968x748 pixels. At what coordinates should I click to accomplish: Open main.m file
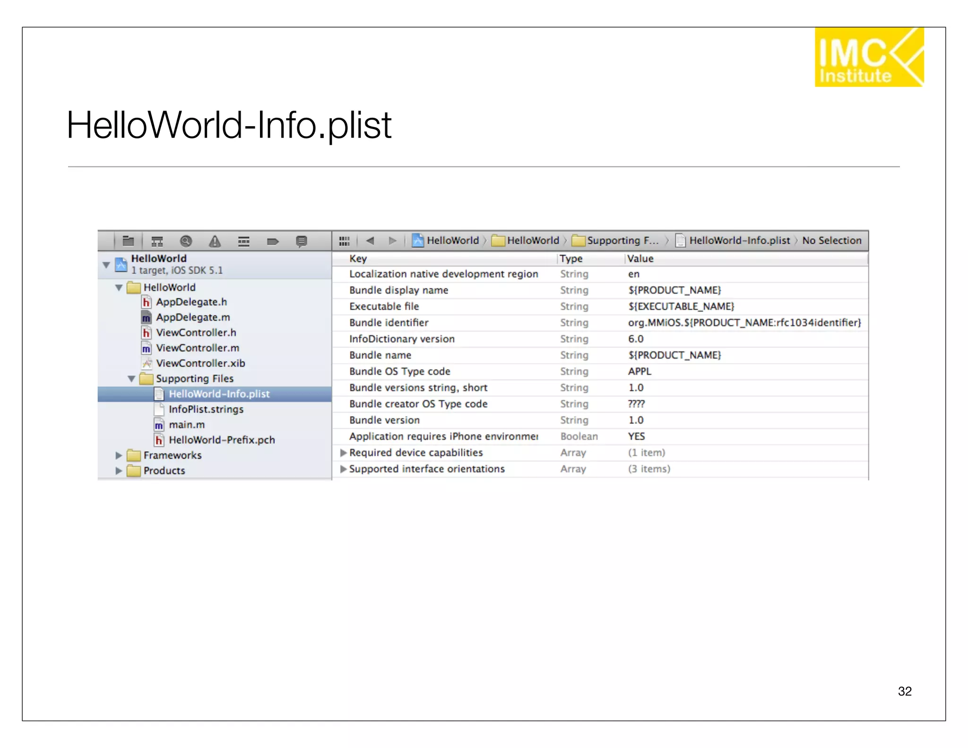[x=180, y=425]
